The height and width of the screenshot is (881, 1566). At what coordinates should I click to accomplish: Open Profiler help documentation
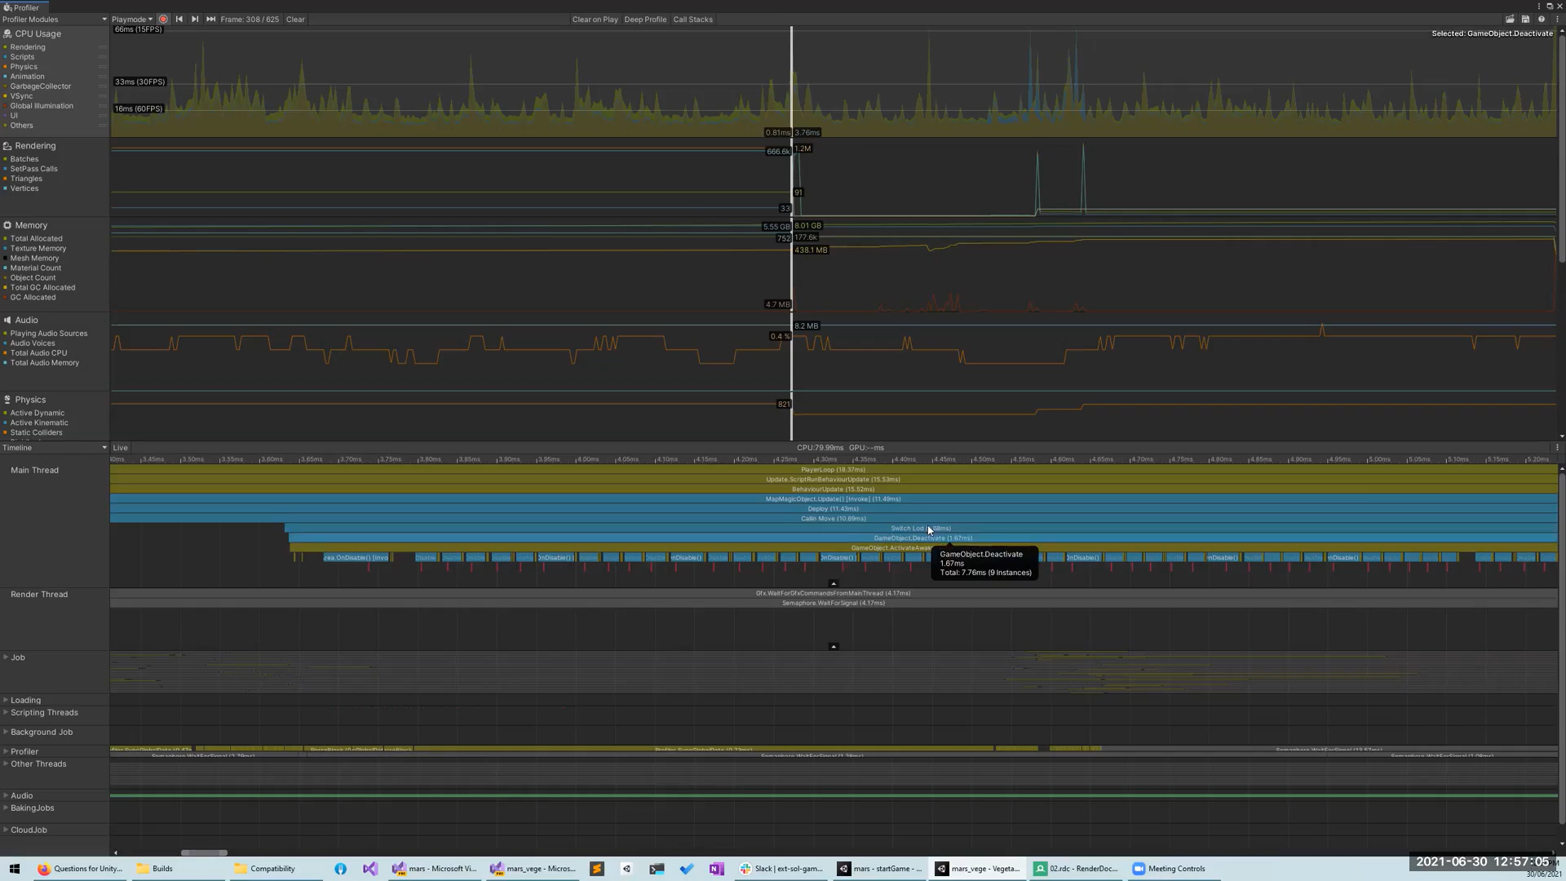pos(1541,19)
